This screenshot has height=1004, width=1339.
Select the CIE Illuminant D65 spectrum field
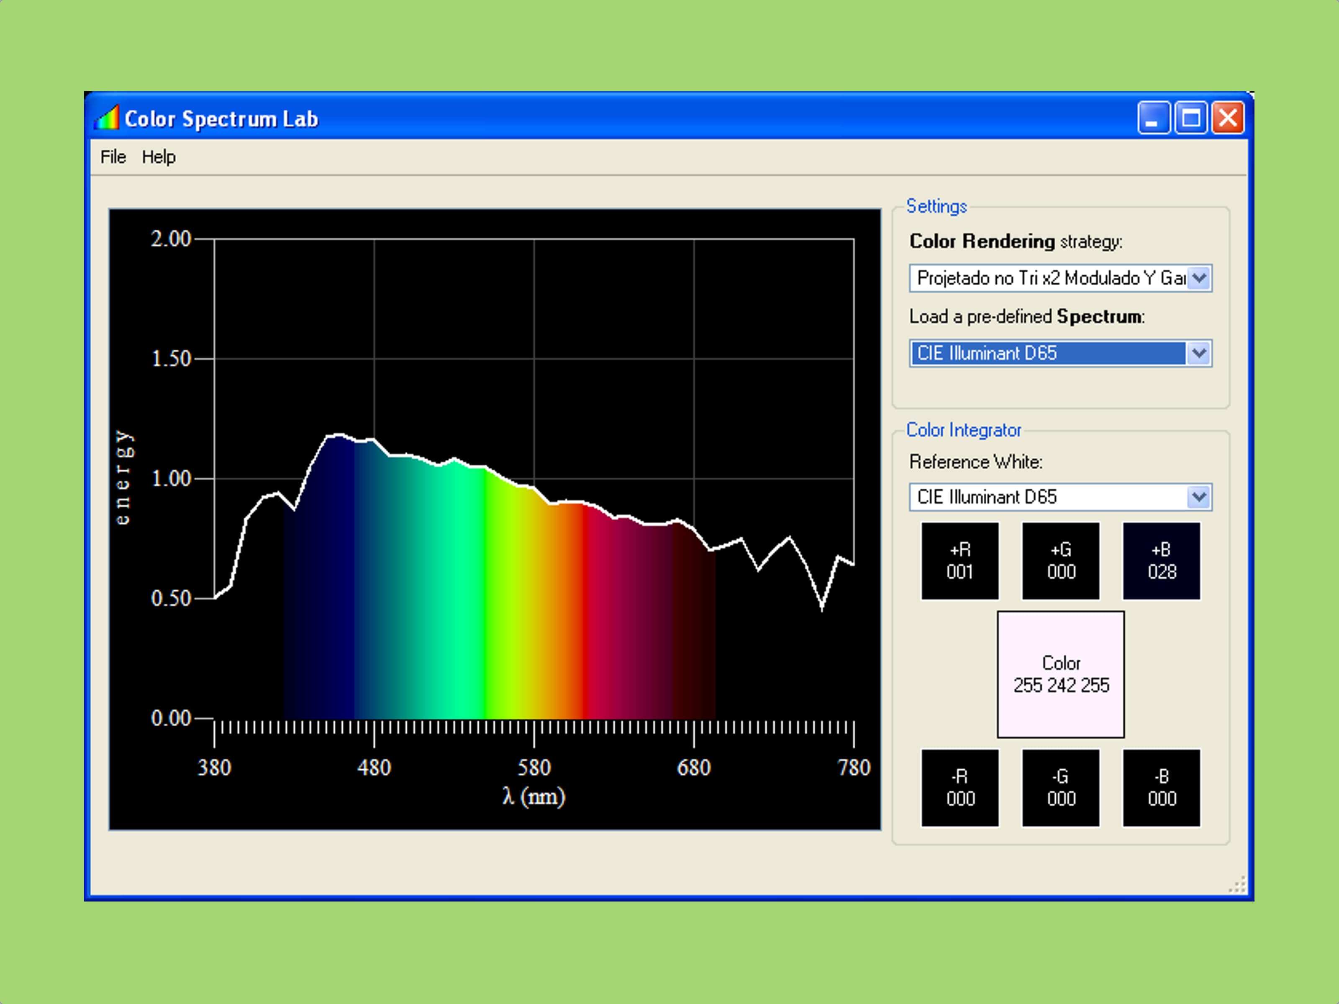tap(1047, 353)
